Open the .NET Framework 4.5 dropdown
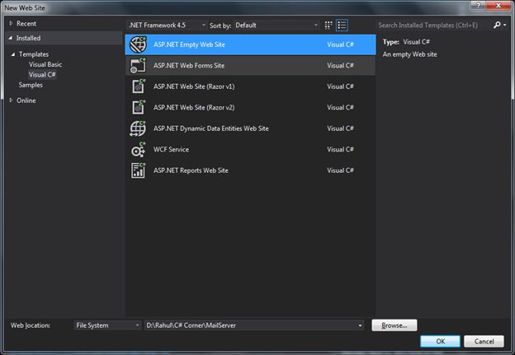The image size is (515, 355). [168, 26]
